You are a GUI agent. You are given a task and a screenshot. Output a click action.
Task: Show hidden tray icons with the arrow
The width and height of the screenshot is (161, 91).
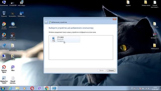137,88
